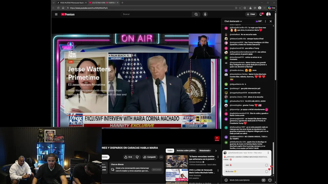Go to YouTube Premium home logo
The width and height of the screenshot is (328, 184).
tap(68, 14)
